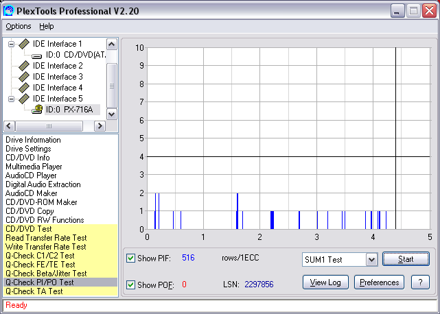Select Q-Check TA Test entry
This screenshot has height=314, width=440.
60,291
